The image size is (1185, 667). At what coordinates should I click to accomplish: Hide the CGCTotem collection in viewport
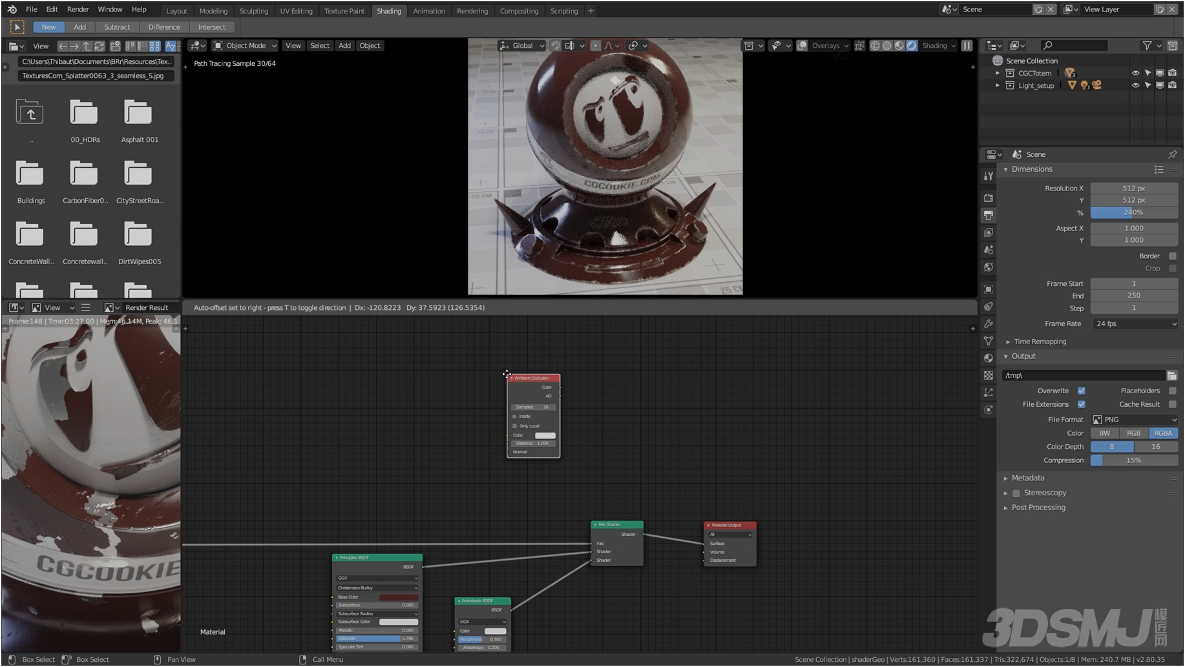click(x=1135, y=73)
